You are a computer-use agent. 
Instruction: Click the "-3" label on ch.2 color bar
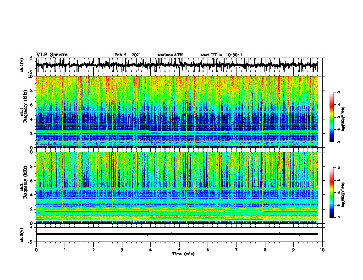(x=338, y=168)
